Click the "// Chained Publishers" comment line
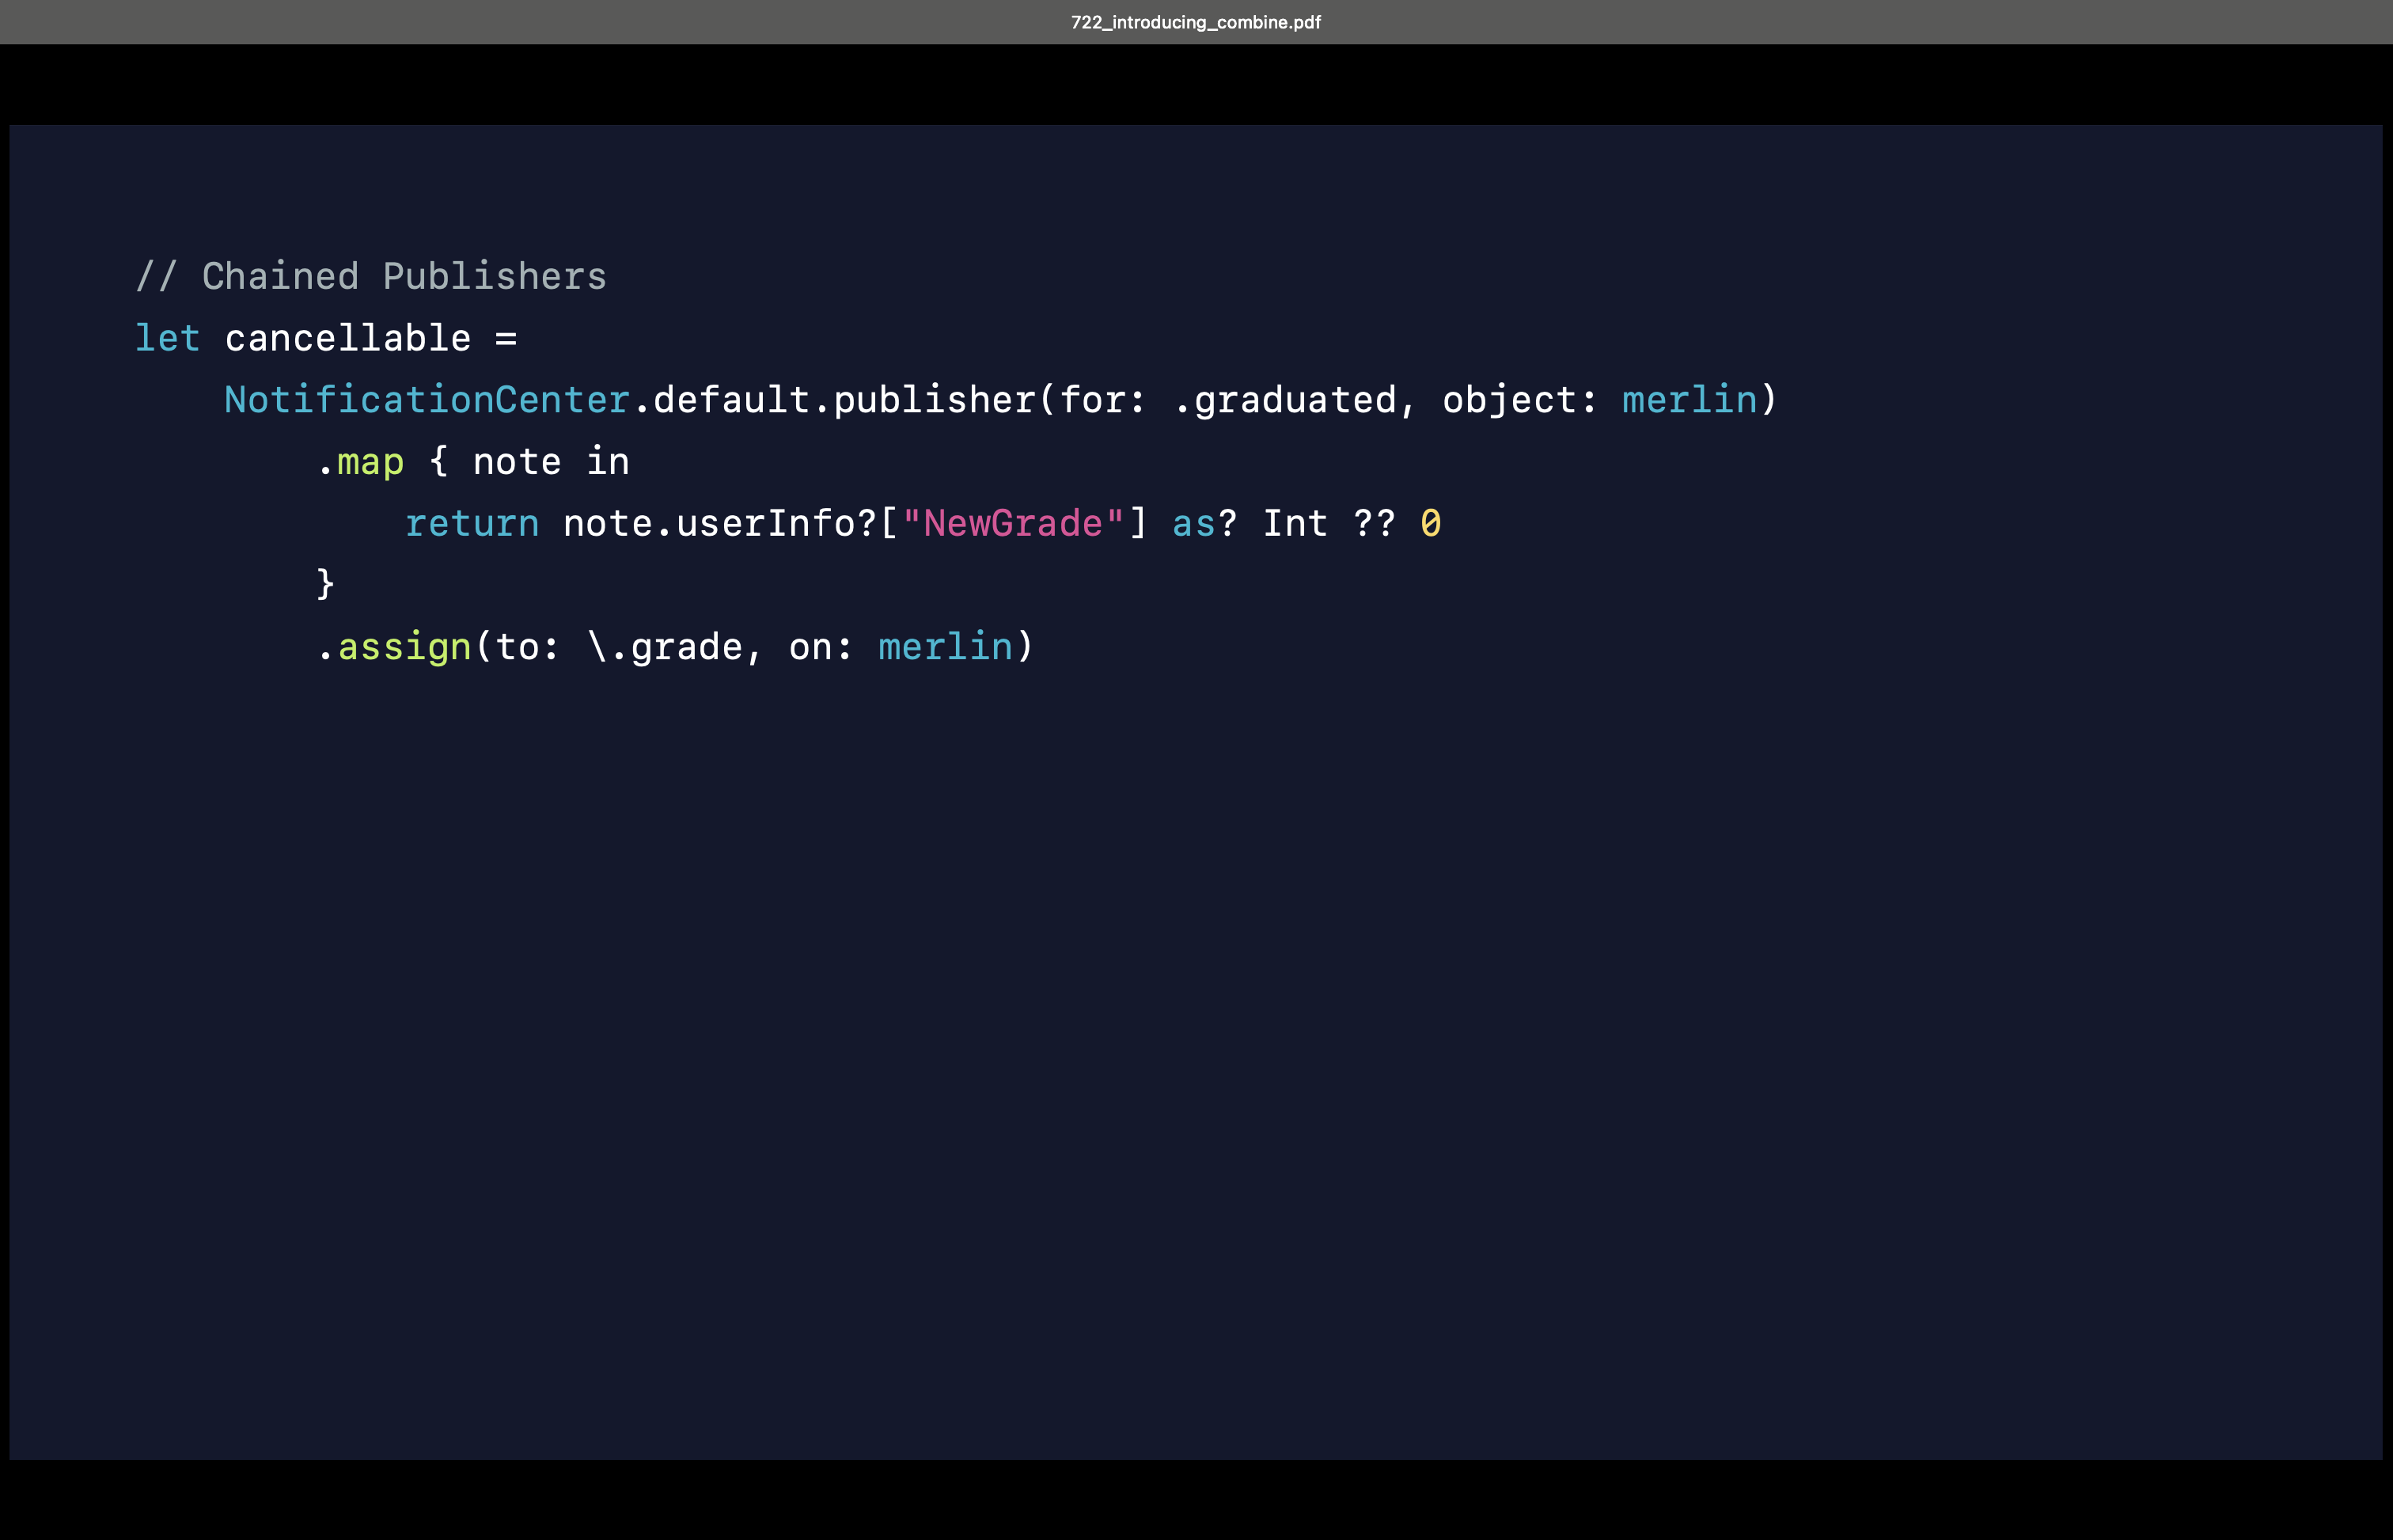The image size is (2393, 1540). [370, 277]
